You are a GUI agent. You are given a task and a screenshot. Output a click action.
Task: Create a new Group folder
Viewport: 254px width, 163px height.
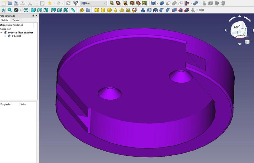click(x=88, y=10)
